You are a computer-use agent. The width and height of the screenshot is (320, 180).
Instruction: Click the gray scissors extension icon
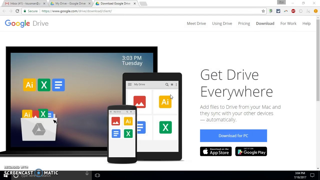click(308, 11)
